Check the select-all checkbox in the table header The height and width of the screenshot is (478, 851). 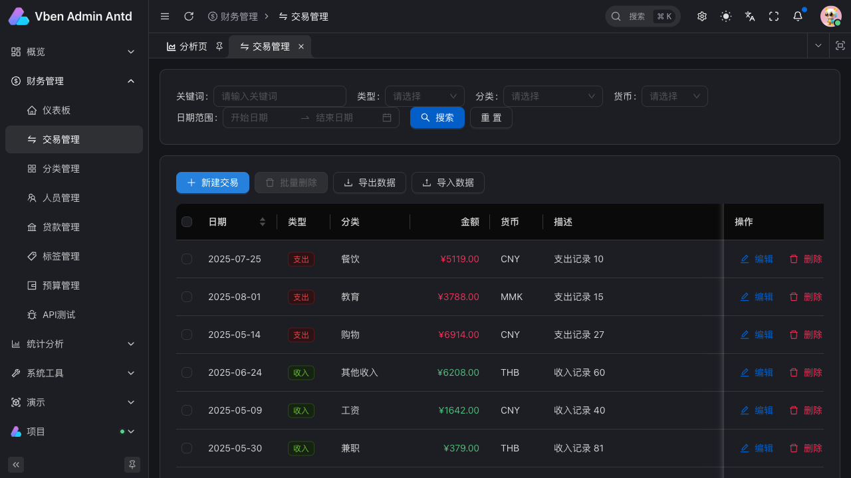click(x=187, y=222)
